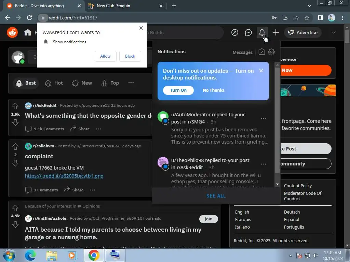
Task: Upvote the collabvm complaint post
Action: coord(15,147)
